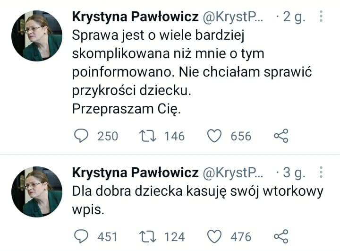Screen dimensions: 340x251
Task: Reply to the 'Dla dobra dziecka' tweet
Action: (82, 236)
